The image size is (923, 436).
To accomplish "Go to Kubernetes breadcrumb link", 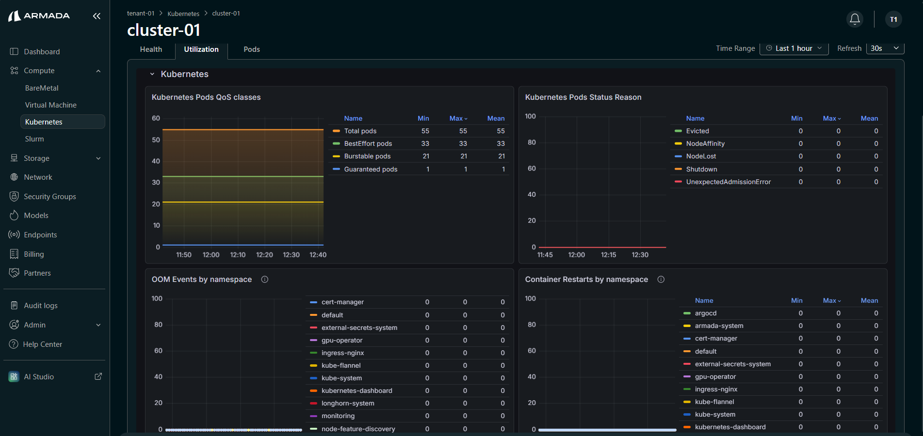I will coord(183,14).
